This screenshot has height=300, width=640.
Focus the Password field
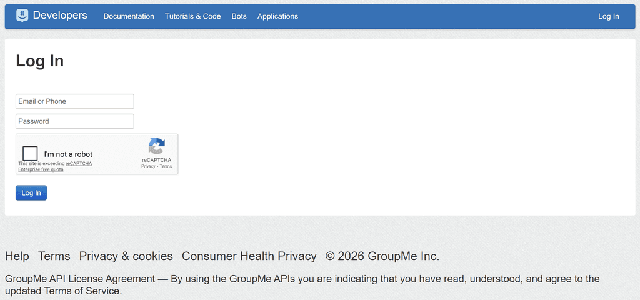[x=75, y=121]
